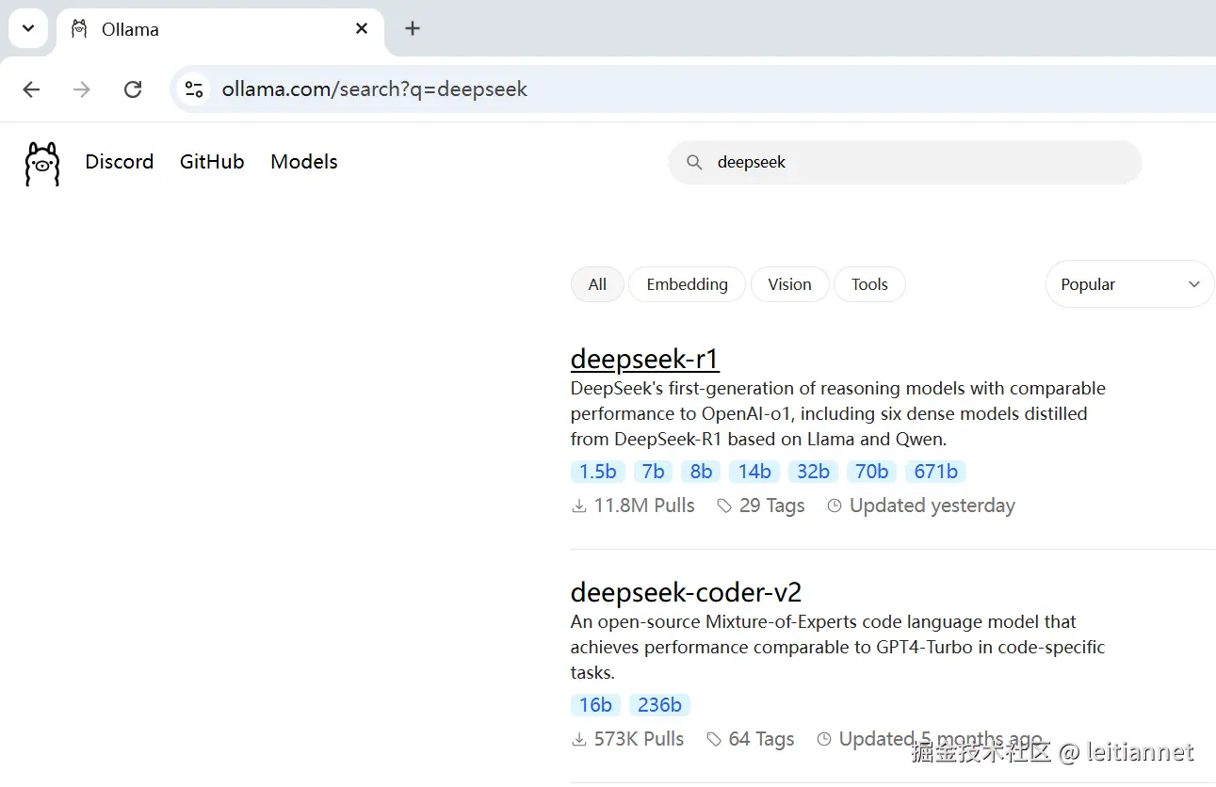The image size is (1216, 787).
Task: Click the 1.5b size tag
Action: 598,472
